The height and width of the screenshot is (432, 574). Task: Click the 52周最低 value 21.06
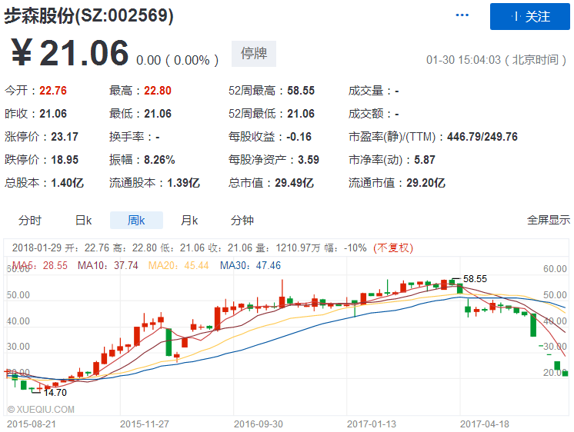tap(301, 114)
